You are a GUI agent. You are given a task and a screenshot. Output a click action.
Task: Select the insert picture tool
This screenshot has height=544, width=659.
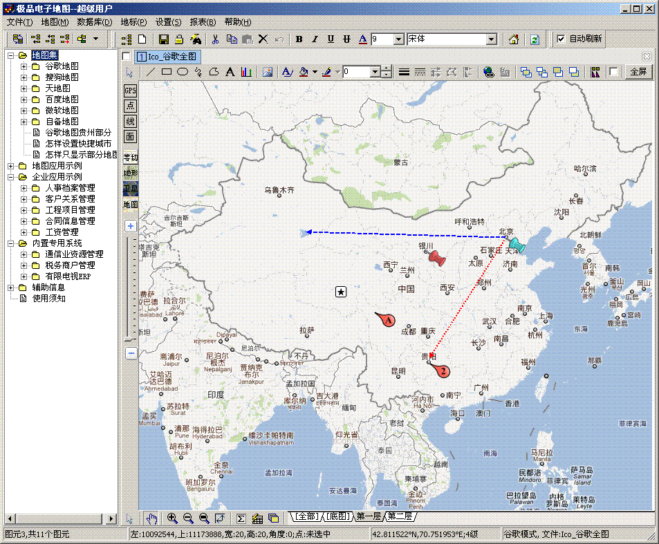click(268, 72)
